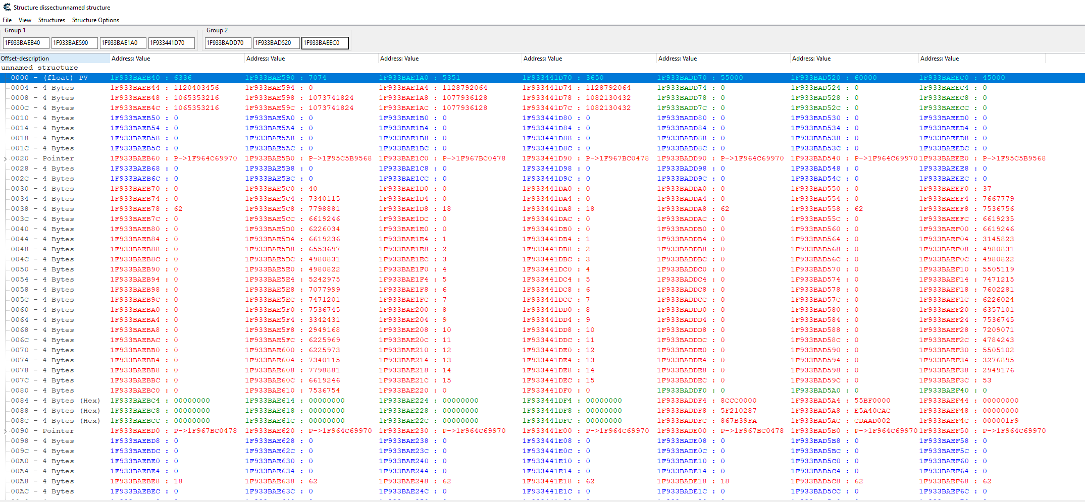Select the 1F933441D70 address input
The height and width of the screenshot is (502, 1085).
tap(171, 43)
